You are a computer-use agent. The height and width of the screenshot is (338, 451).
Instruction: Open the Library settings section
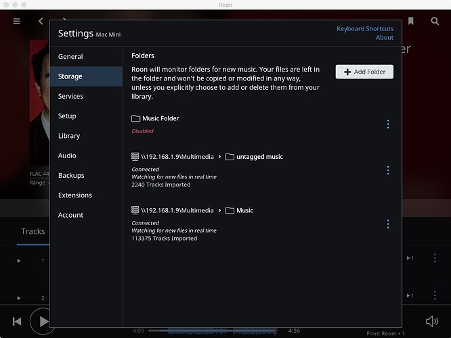click(x=86, y=136)
